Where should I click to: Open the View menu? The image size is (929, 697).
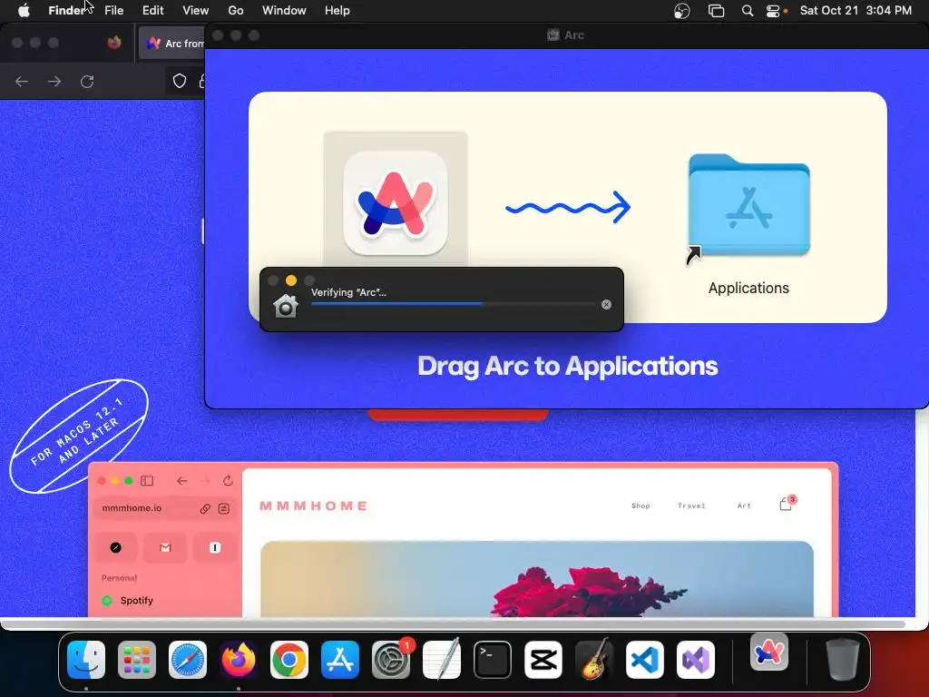(196, 11)
